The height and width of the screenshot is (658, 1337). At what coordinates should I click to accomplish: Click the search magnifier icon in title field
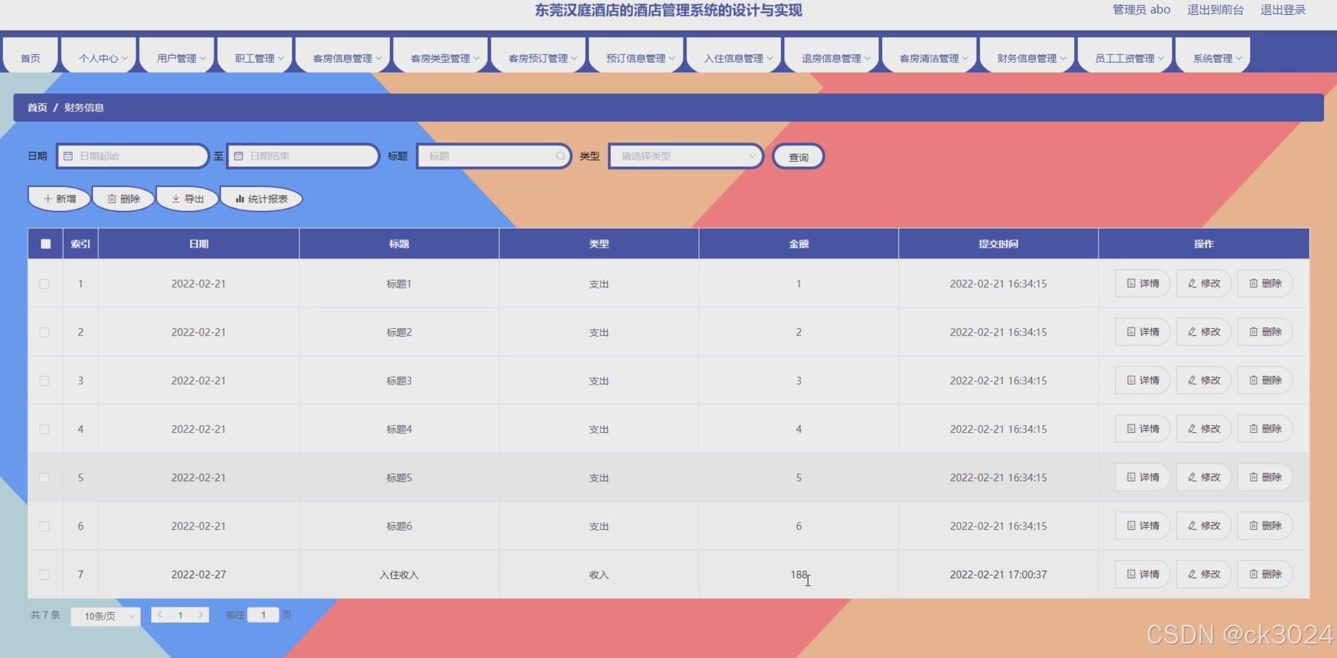click(x=560, y=156)
